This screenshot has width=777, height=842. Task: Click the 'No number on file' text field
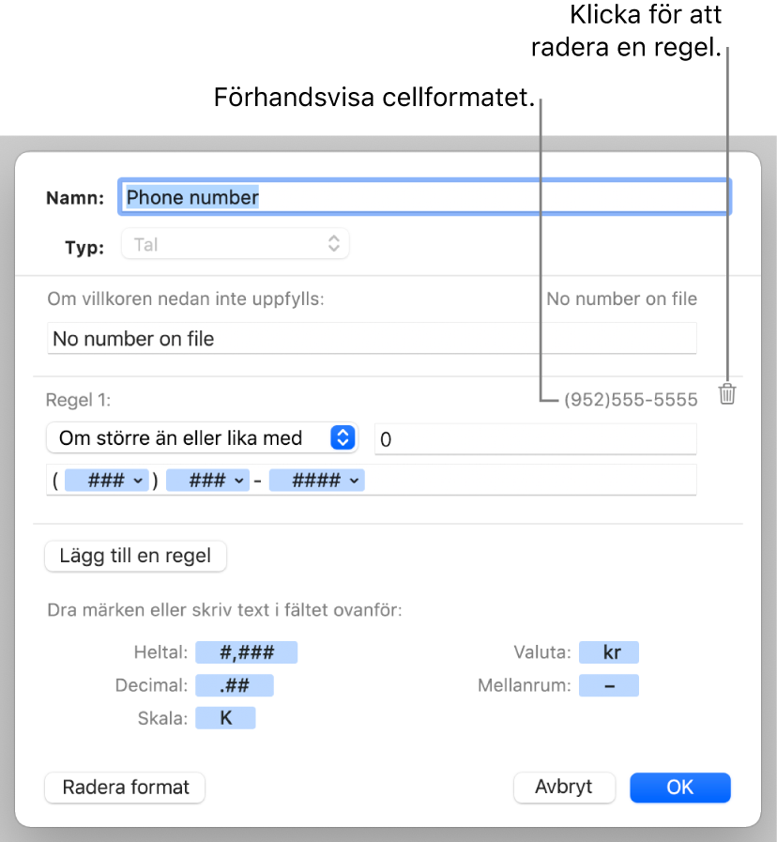[372, 339]
